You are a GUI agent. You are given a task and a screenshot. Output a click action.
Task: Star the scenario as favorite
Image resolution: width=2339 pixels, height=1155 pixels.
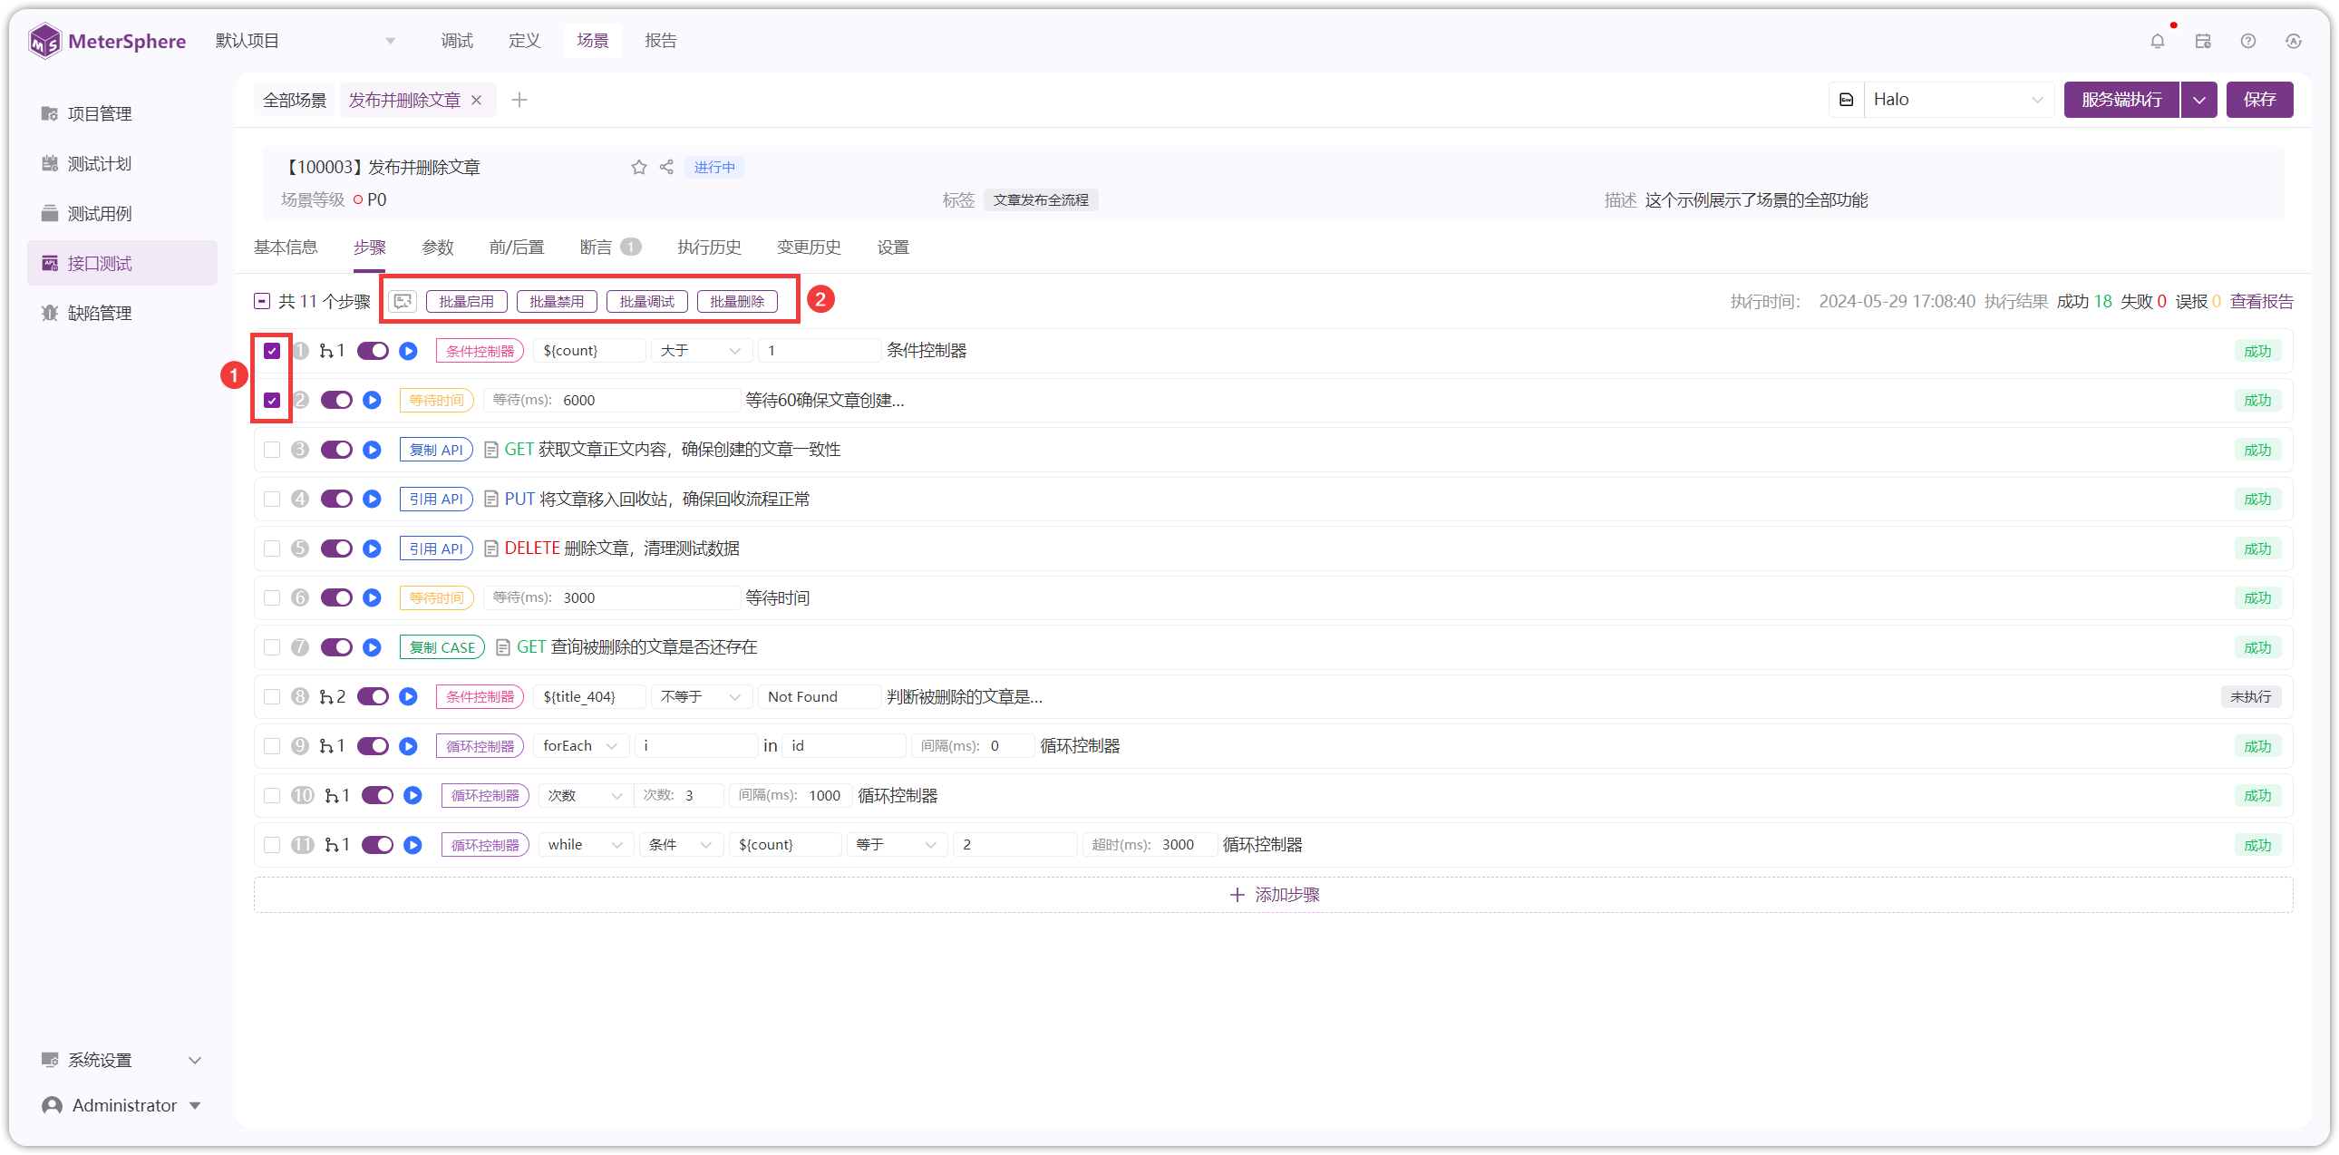tap(639, 167)
